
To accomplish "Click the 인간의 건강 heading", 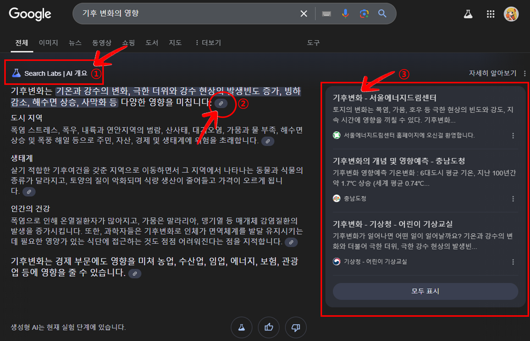I will [30, 209].
